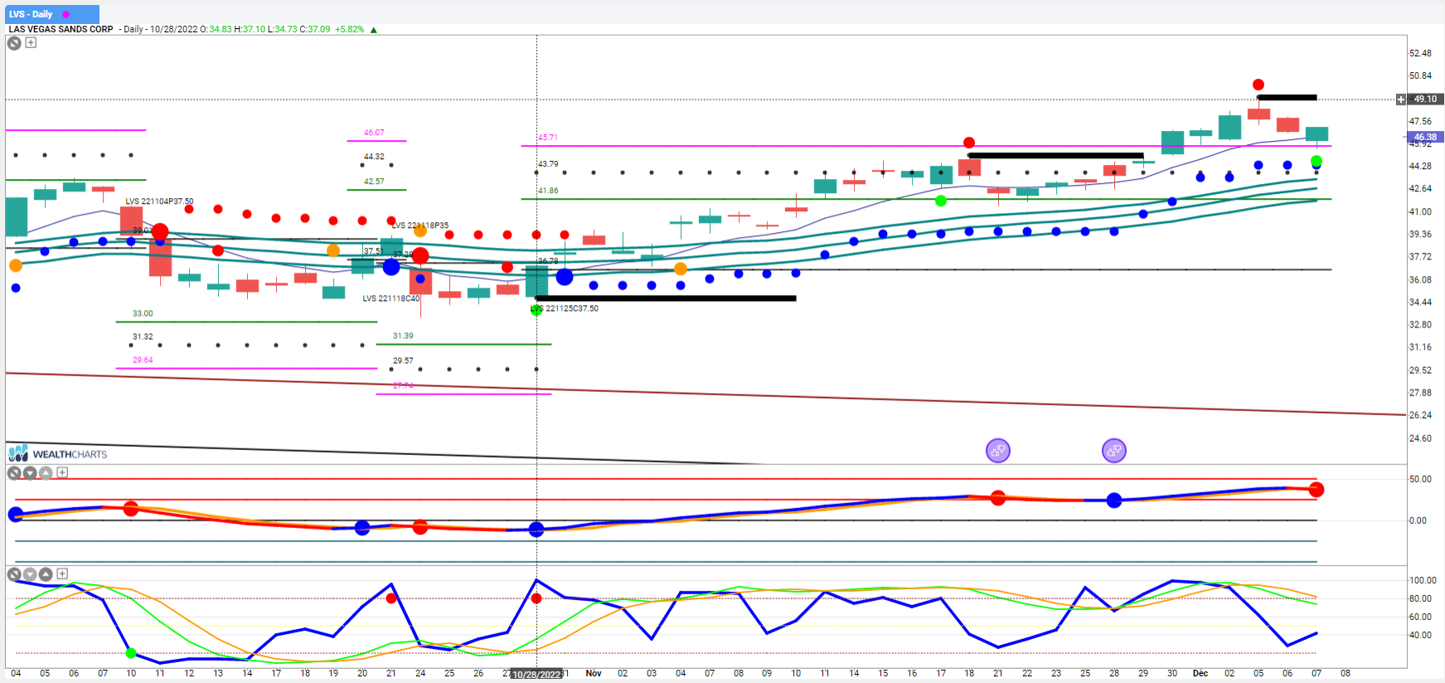Open the purple event icon near Nov 28

coord(1114,451)
